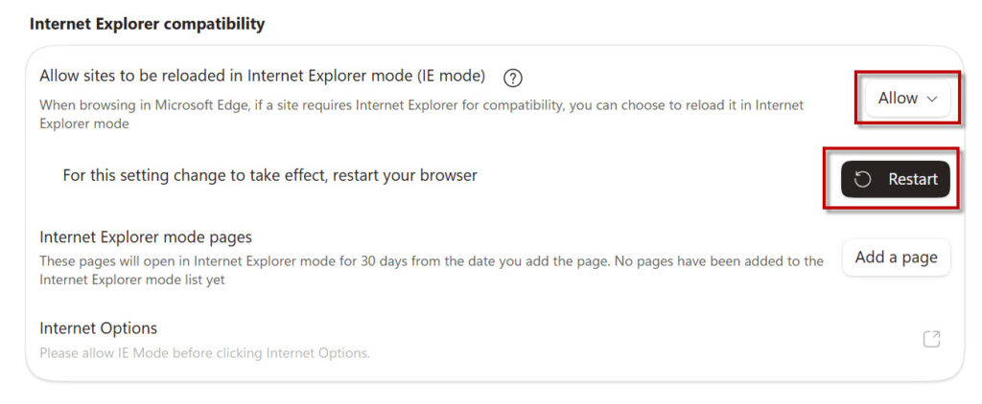982x404 pixels.
Task: Click the circular arrow icon in Restart
Action: 862,179
